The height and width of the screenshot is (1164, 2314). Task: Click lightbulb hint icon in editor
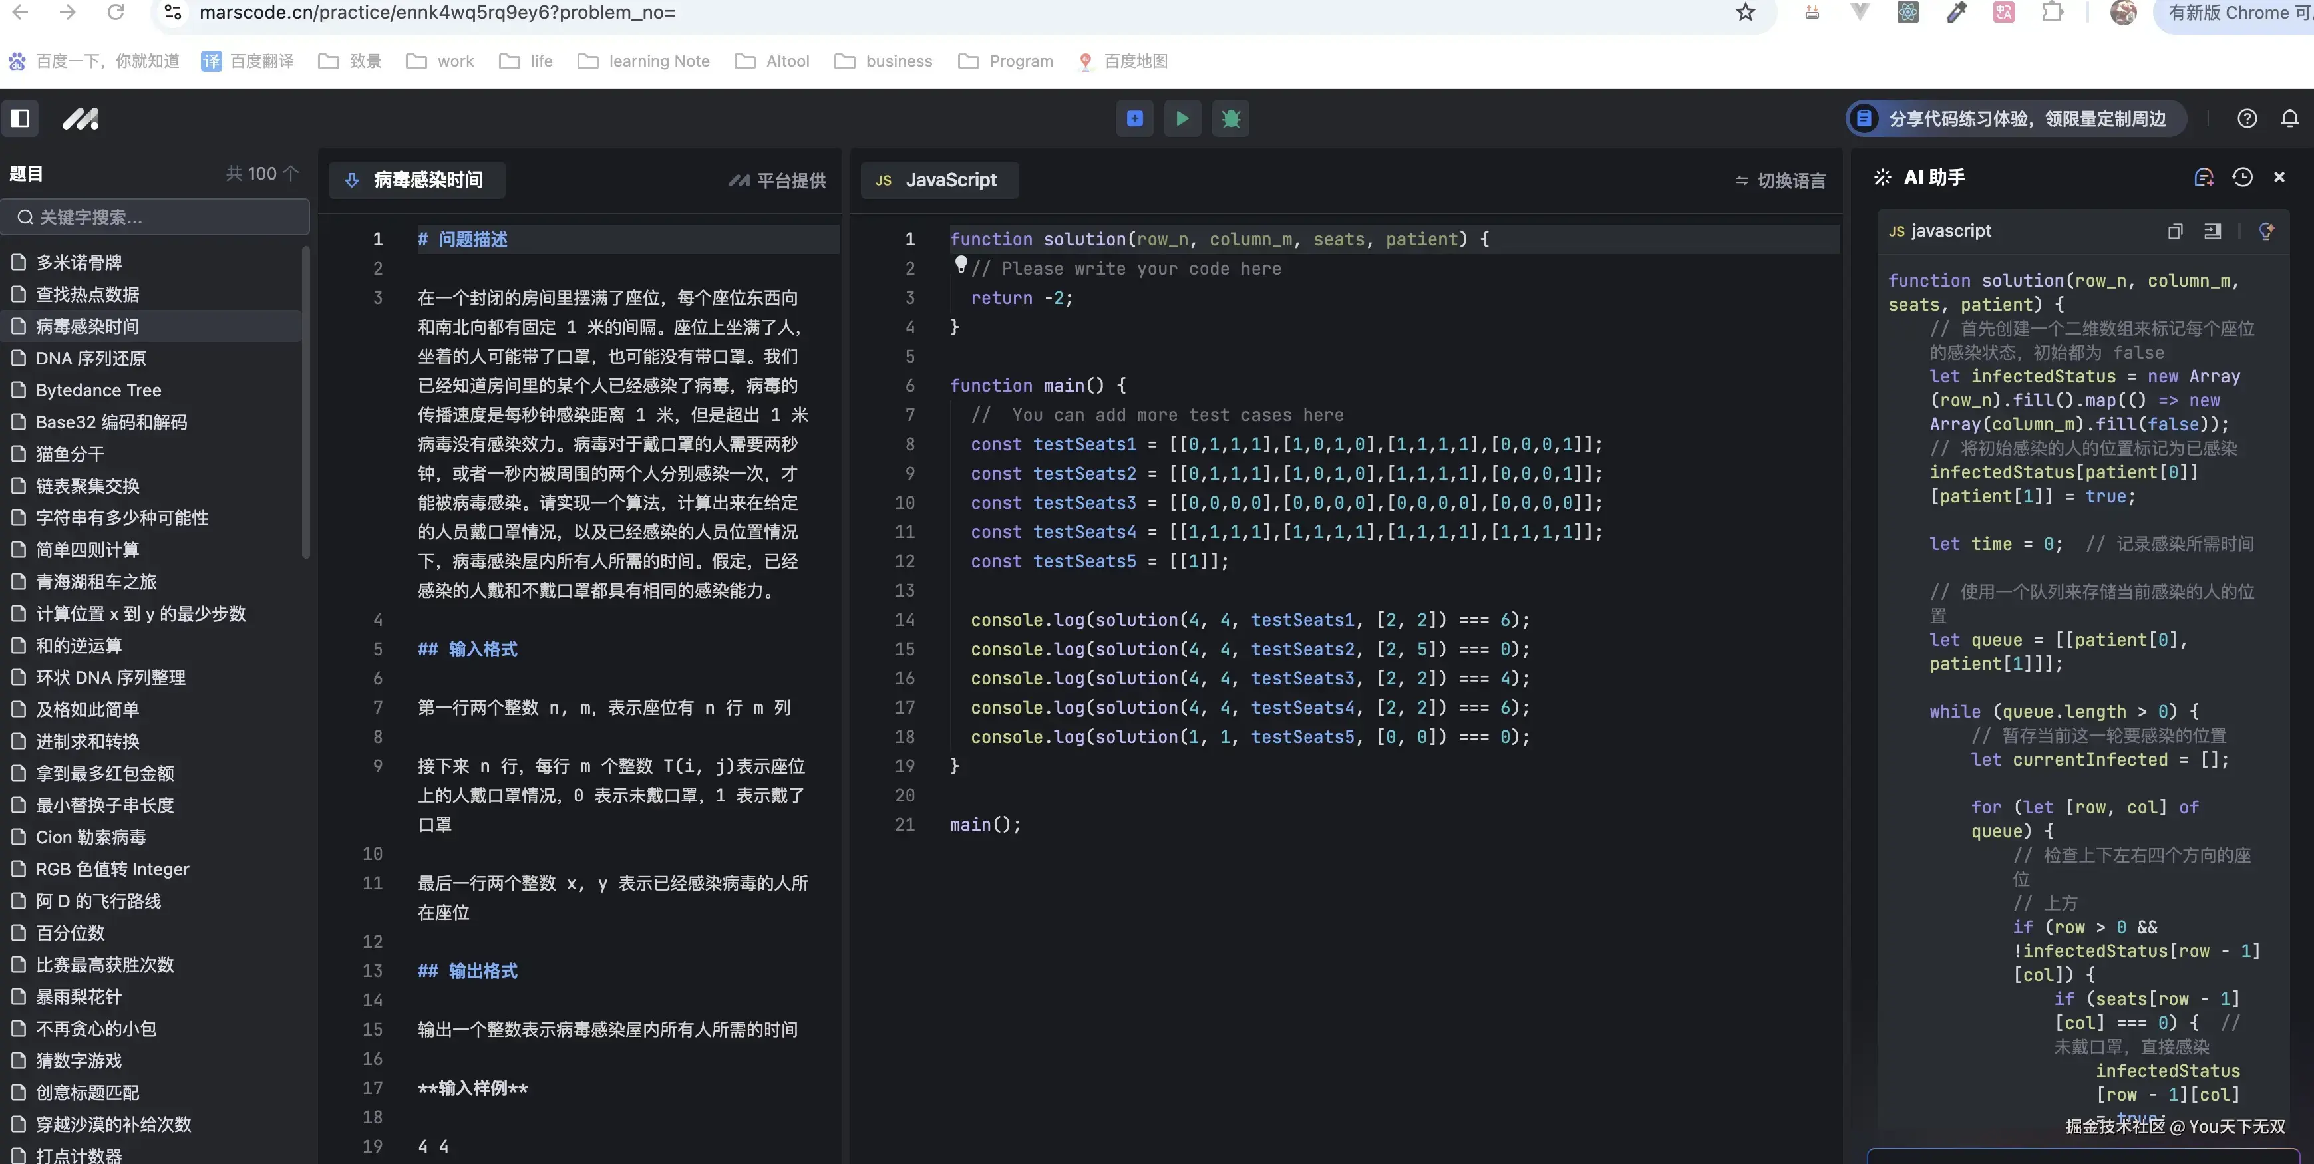[x=960, y=264]
